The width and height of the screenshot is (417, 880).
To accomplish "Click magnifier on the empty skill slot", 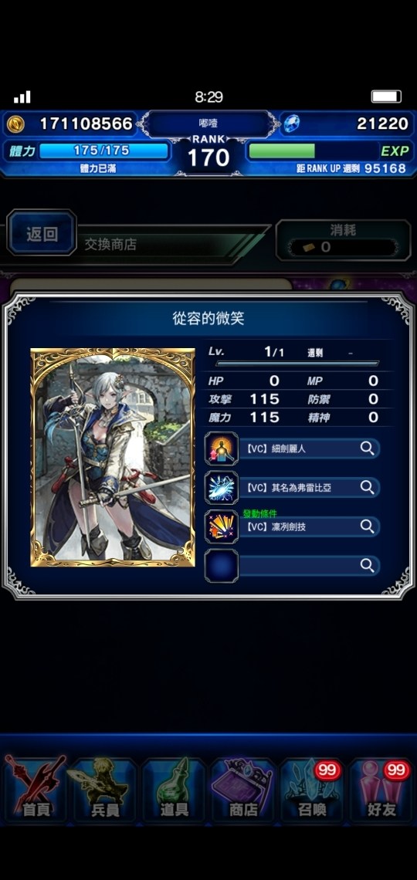I will pos(367,565).
